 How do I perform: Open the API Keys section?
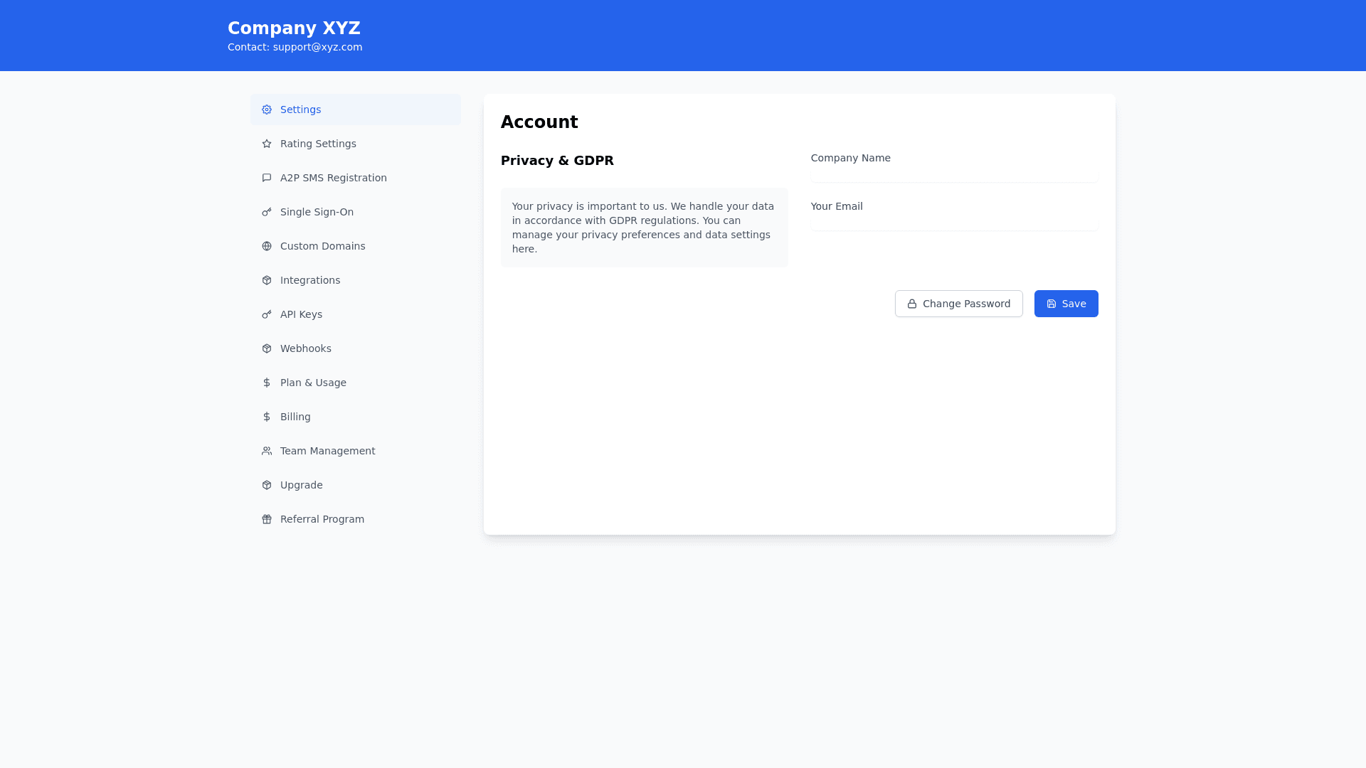301,314
